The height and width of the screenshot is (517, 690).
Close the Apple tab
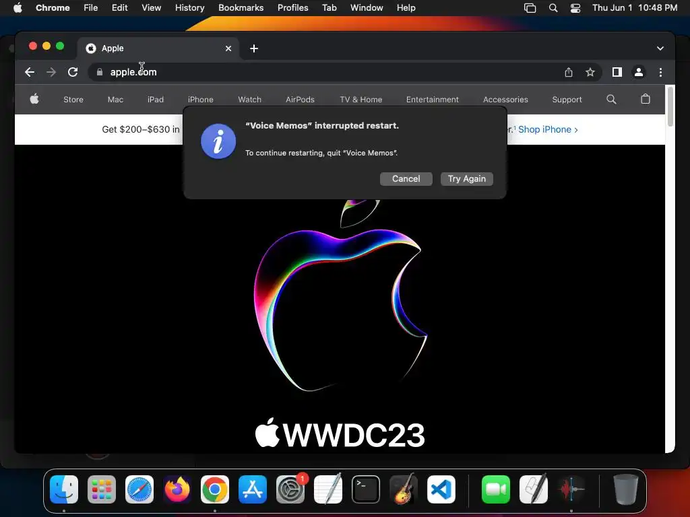click(x=228, y=48)
